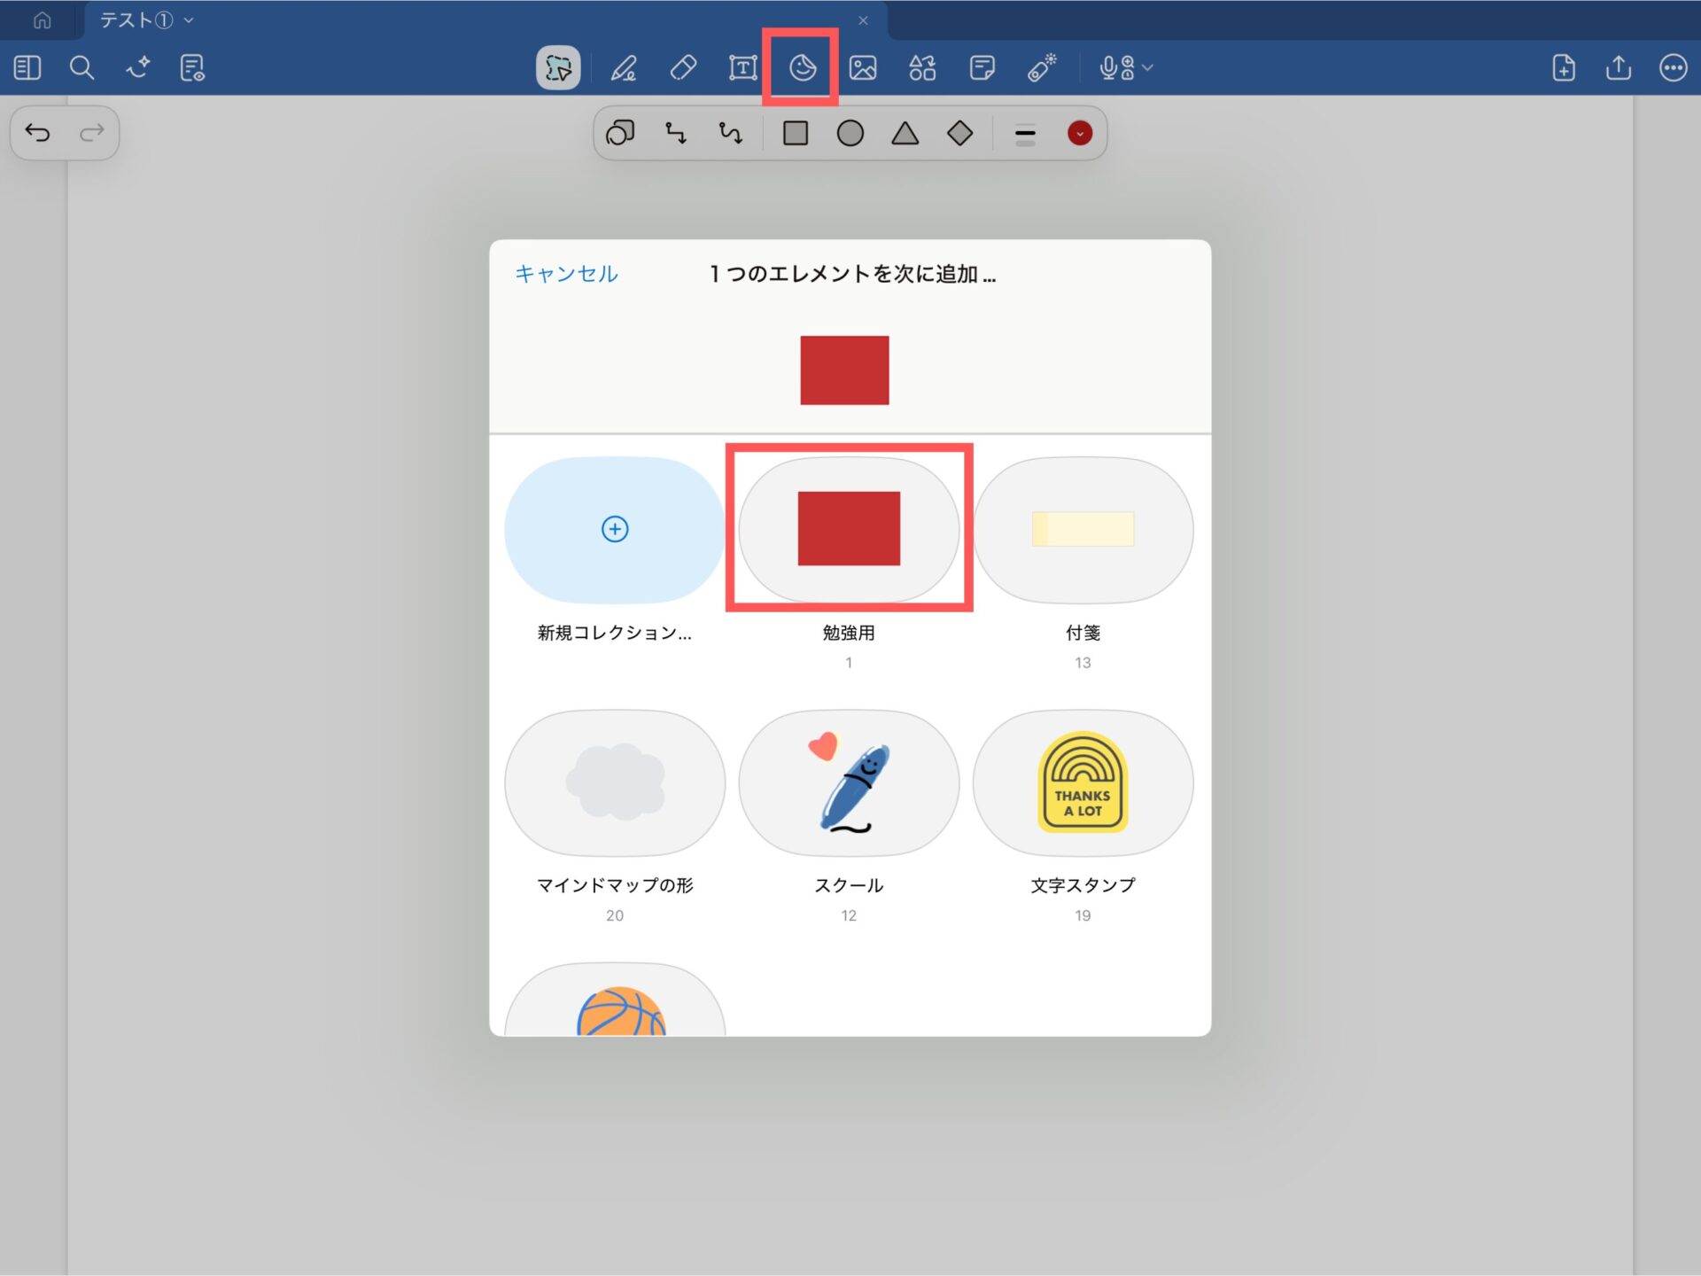Go to the home tab icon

42,20
